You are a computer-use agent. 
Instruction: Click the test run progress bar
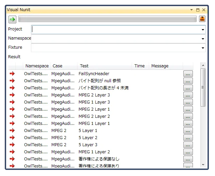(x=107, y=19)
